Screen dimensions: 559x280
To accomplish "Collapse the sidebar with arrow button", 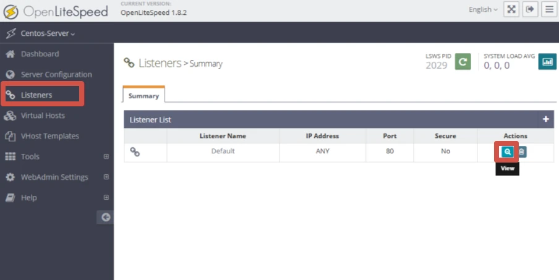I will pyautogui.click(x=105, y=218).
